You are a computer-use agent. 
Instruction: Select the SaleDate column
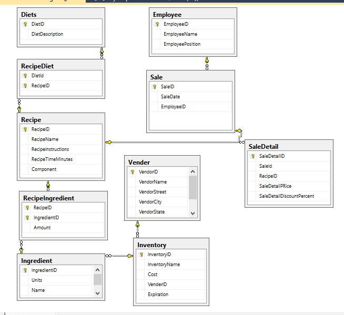(190, 97)
